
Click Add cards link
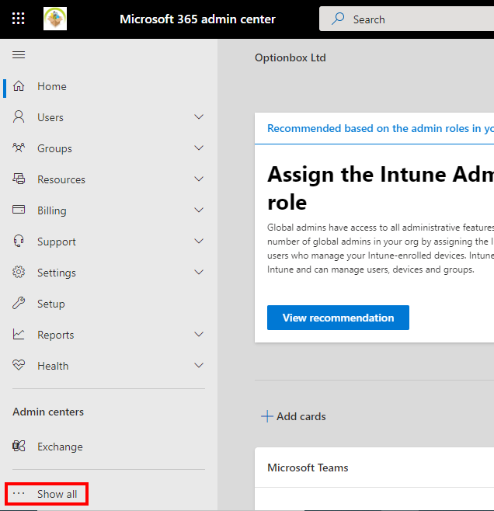(x=294, y=416)
